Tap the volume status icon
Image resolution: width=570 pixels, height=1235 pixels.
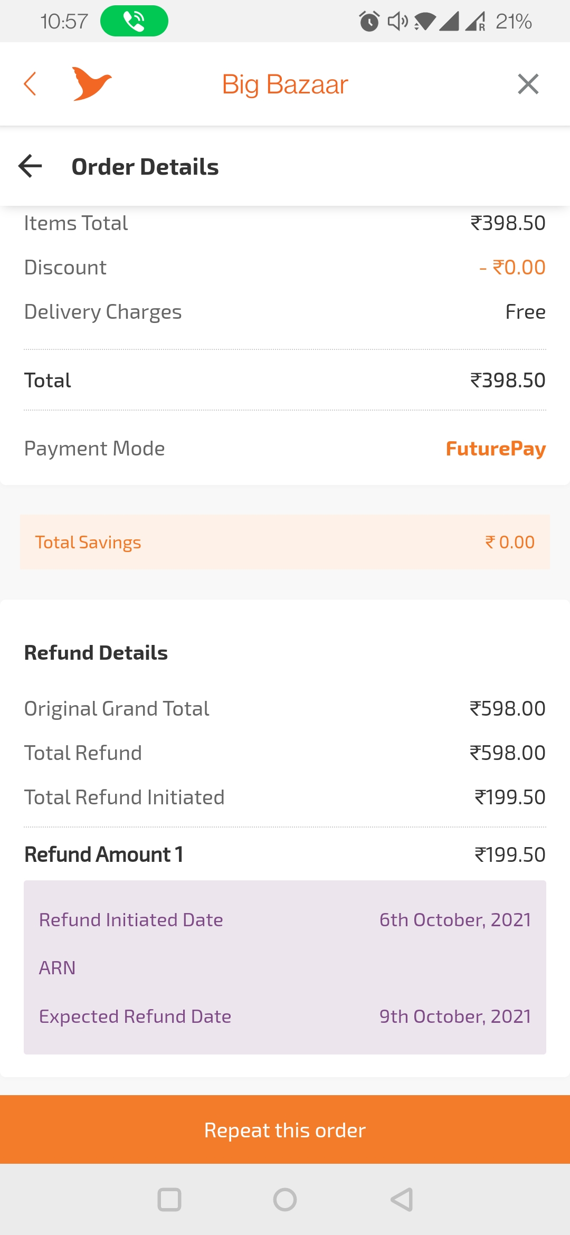tap(397, 21)
